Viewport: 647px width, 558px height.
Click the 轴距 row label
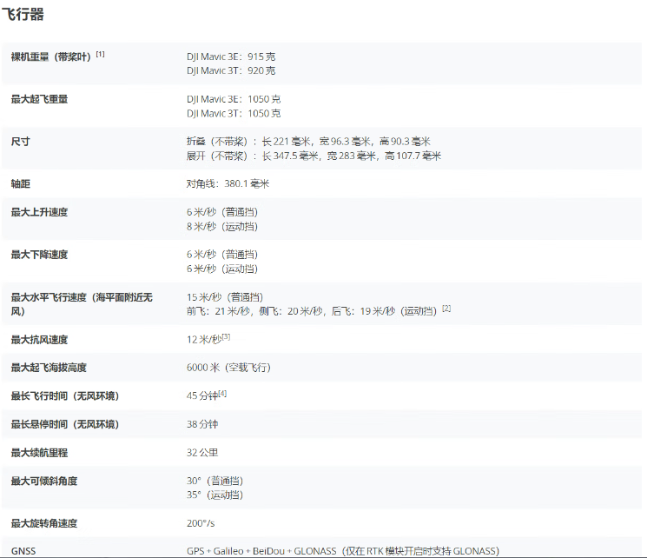20,184
